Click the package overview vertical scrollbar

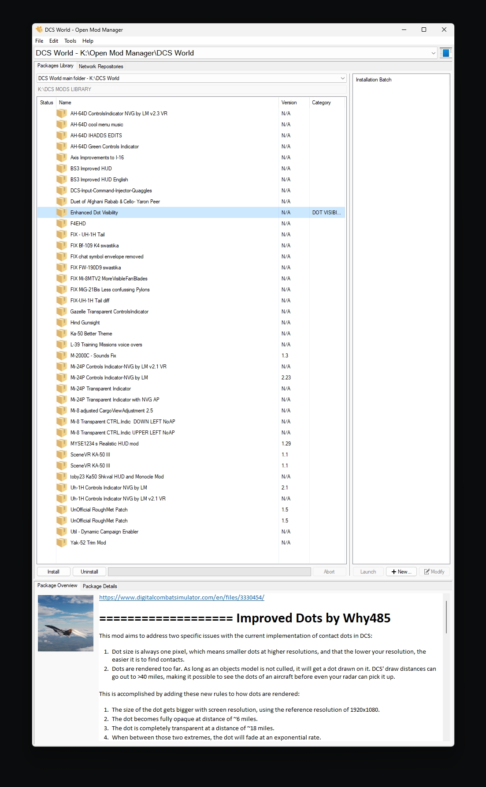pyautogui.click(x=446, y=616)
